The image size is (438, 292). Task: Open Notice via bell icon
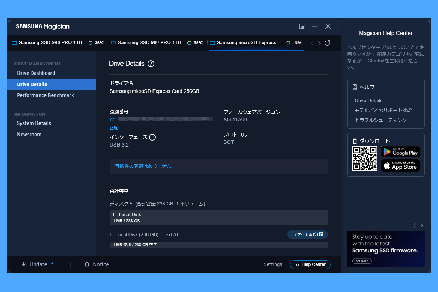point(87,264)
